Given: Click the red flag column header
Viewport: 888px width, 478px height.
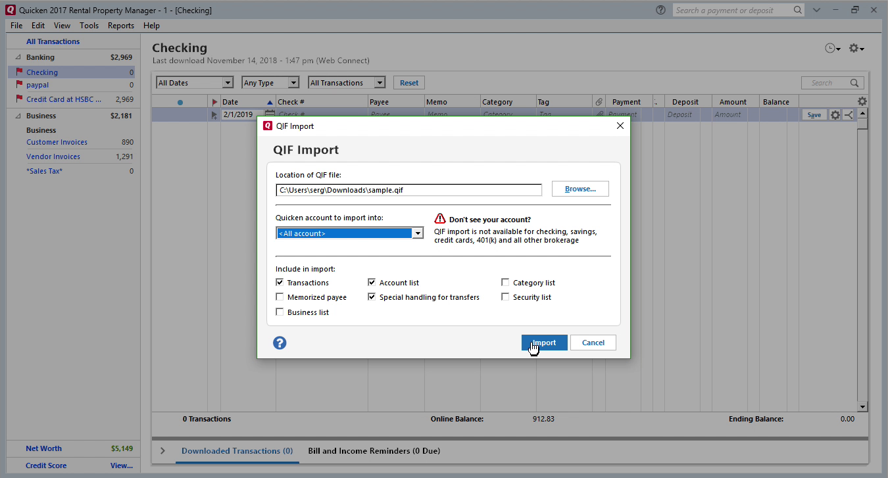Looking at the screenshot, I should pyautogui.click(x=214, y=102).
